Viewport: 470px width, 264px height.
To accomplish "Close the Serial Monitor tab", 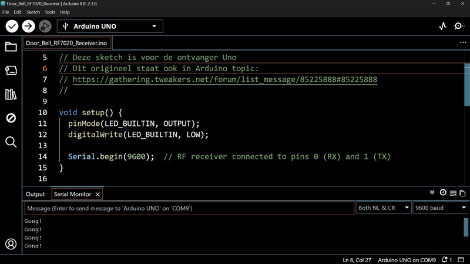I will 98,195.
